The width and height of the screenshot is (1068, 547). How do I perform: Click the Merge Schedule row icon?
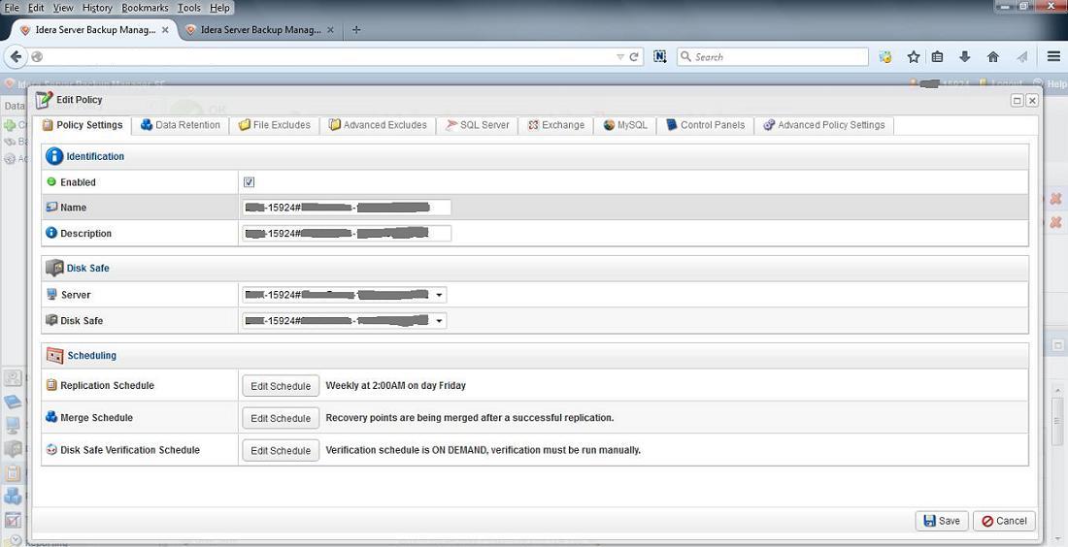pyautogui.click(x=51, y=417)
